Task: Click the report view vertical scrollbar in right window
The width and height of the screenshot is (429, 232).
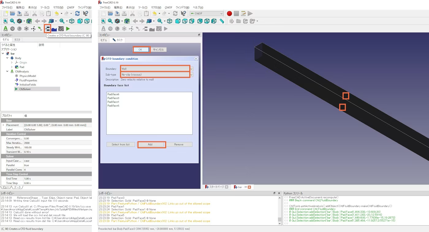Action: [x=279, y=211]
